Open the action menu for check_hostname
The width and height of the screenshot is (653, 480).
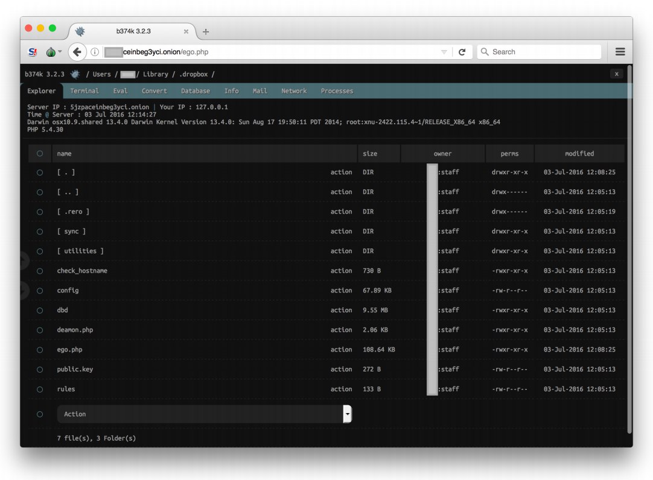coord(341,271)
